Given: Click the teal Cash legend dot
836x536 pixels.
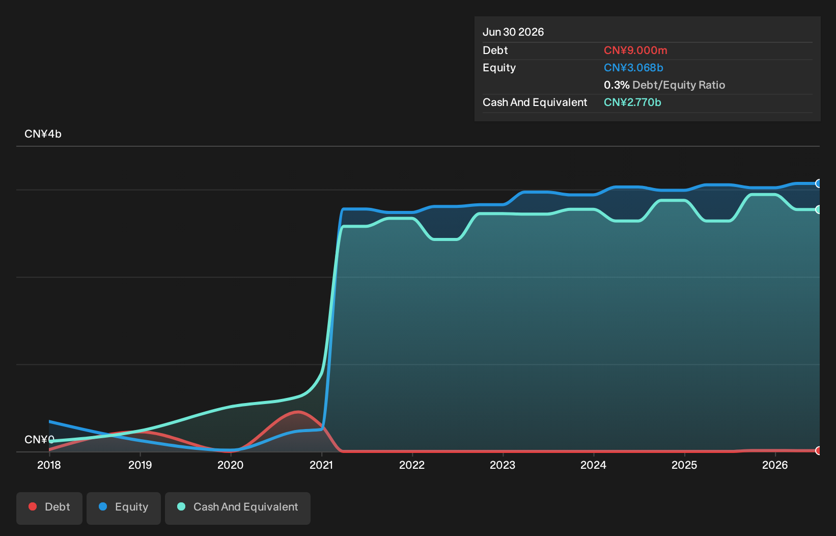Looking at the screenshot, I should point(181,506).
